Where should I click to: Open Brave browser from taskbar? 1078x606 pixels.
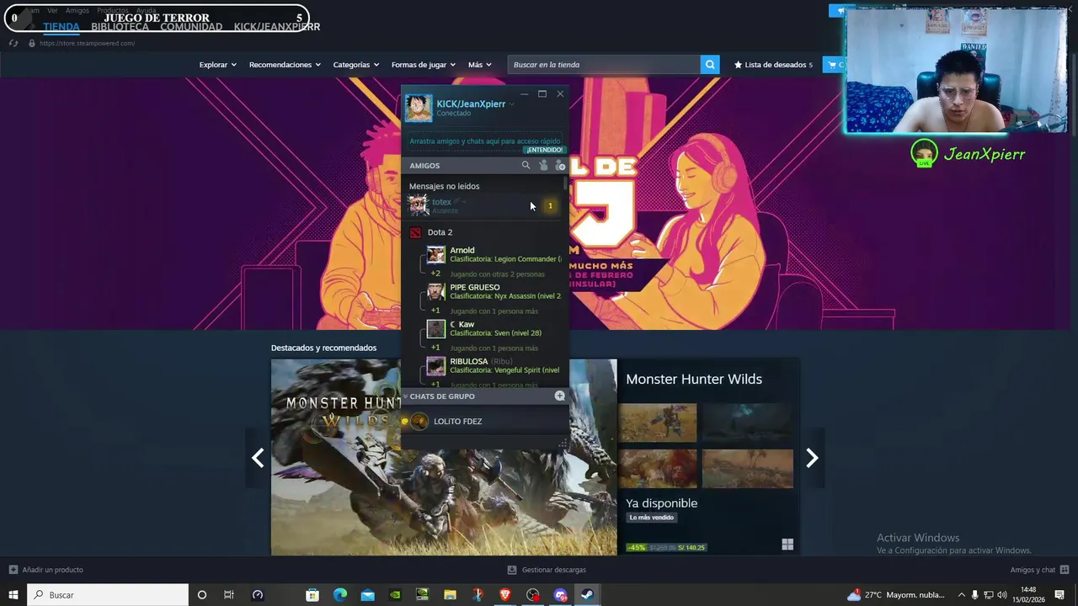tap(505, 595)
